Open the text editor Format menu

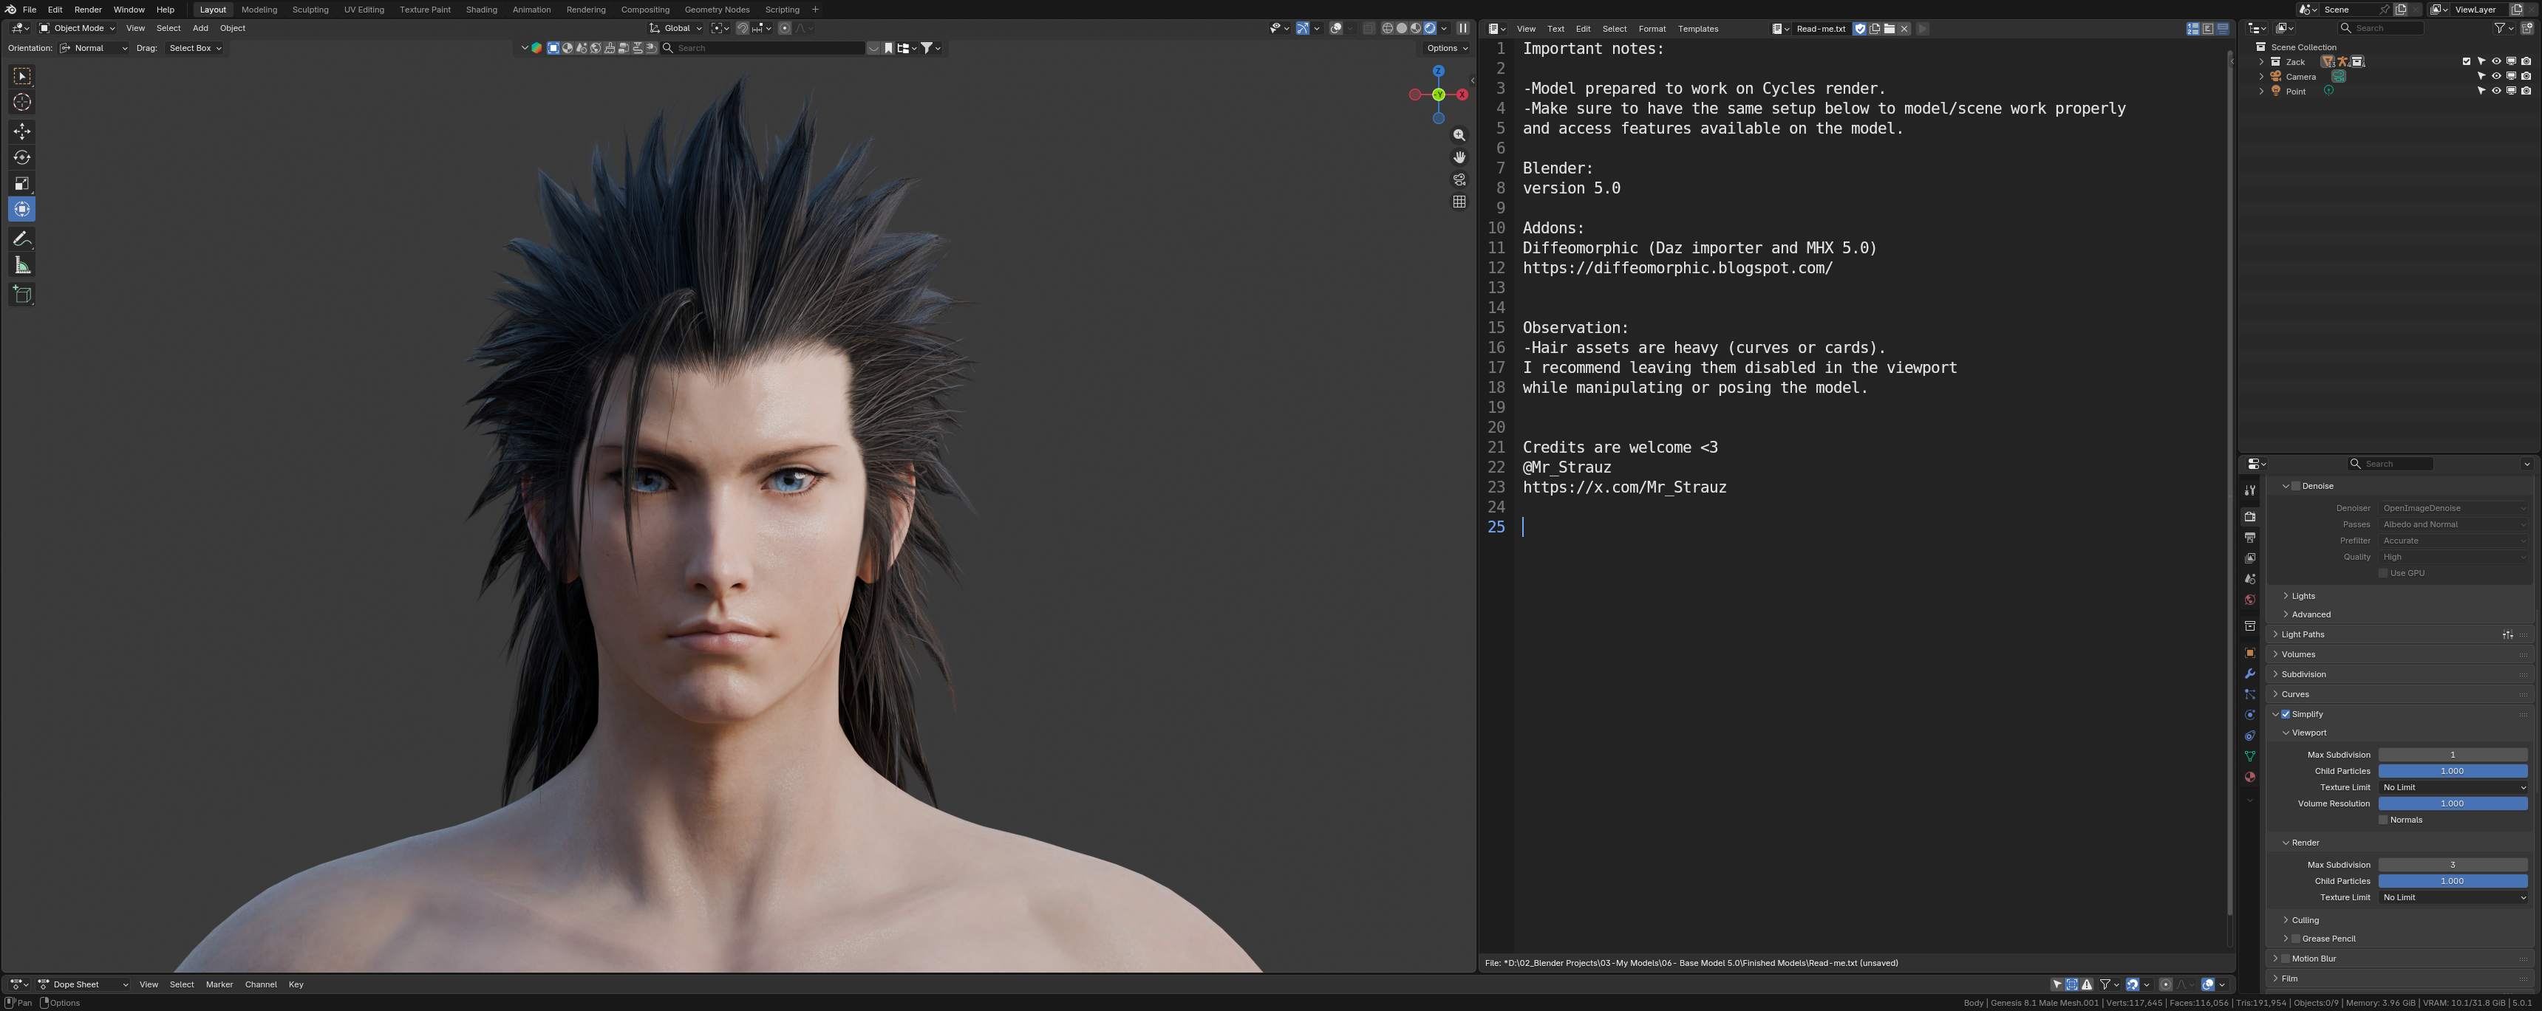coord(1652,30)
